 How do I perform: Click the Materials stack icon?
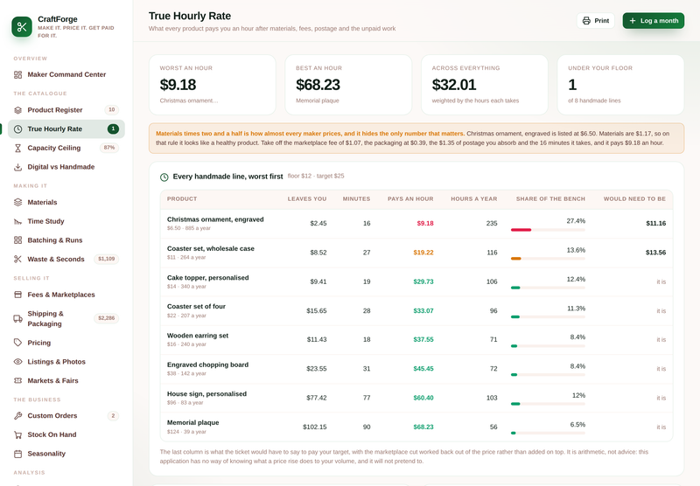pyautogui.click(x=17, y=203)
